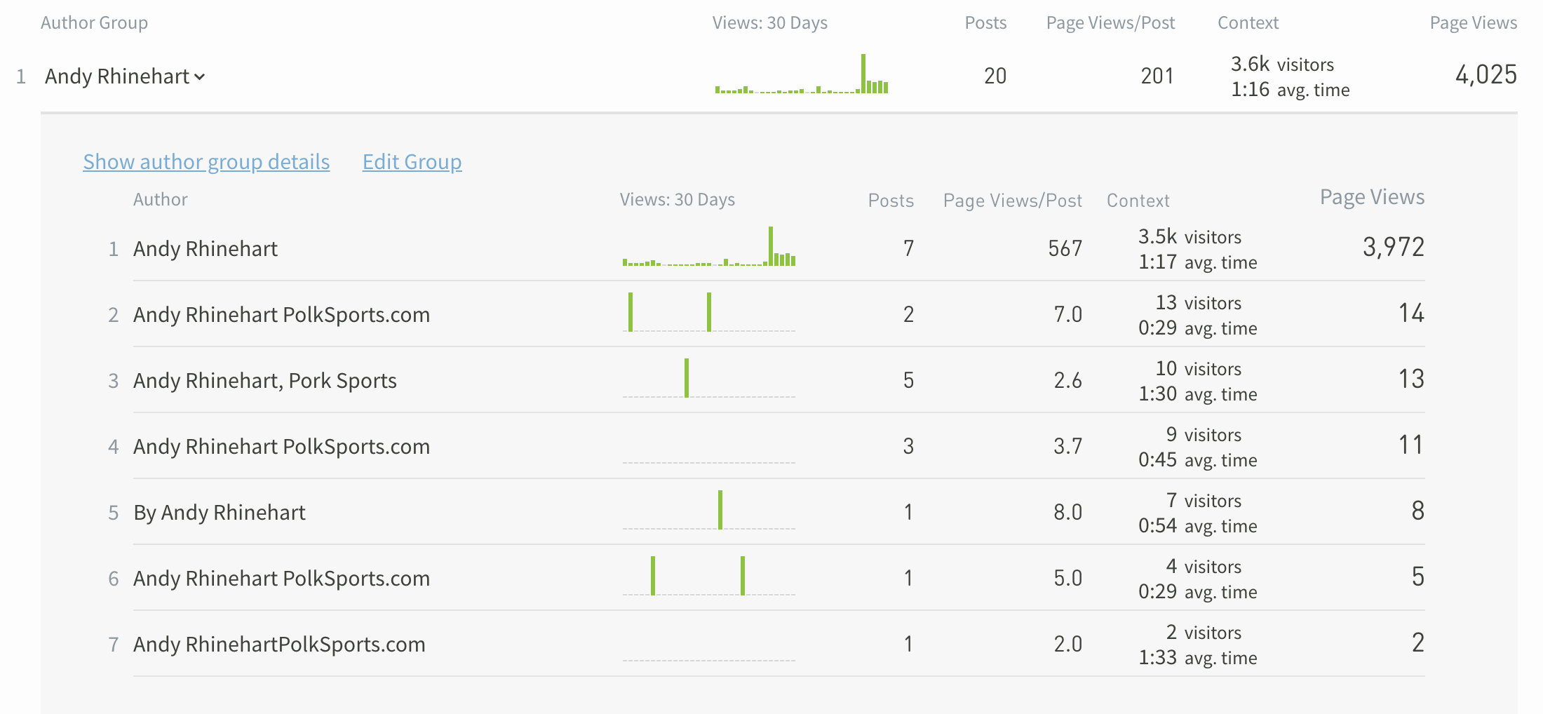The image size is (1543, 714).
Task: Click the 2 visitors context value
Action: [x=1204, y=633]
